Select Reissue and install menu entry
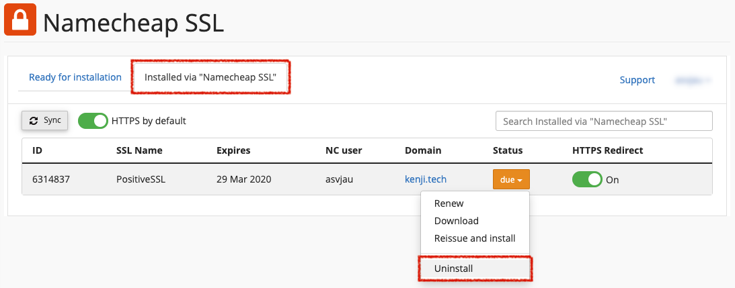This screenshot has width=735, height=288. click(x=475, y=238)
